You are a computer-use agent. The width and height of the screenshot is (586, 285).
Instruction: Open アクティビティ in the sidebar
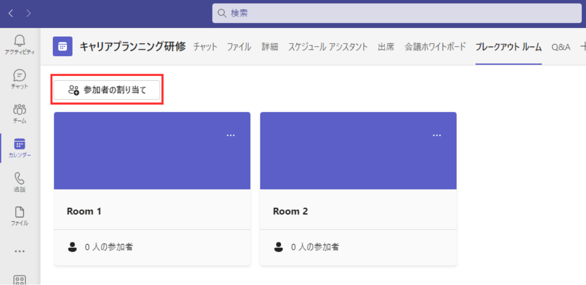[x=20, y=45]
